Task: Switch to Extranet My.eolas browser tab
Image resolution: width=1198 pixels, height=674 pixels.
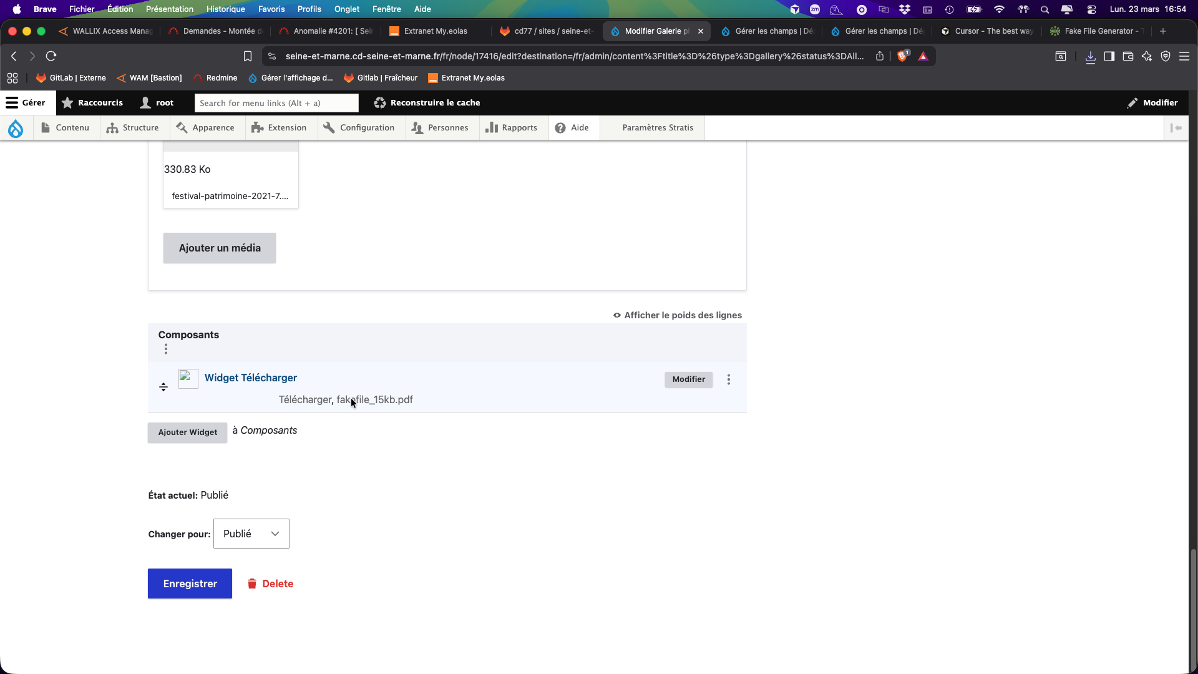Action: tap(435, 31)
